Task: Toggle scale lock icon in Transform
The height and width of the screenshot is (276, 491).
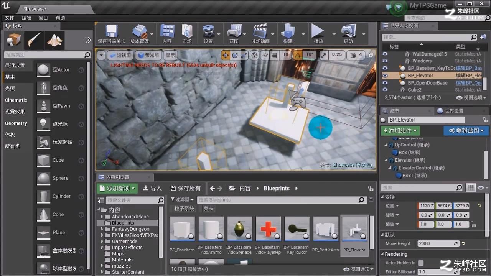Action: pos(474,224)
